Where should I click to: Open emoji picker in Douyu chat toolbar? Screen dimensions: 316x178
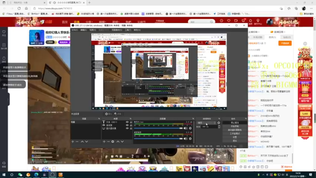coord(241,167)
